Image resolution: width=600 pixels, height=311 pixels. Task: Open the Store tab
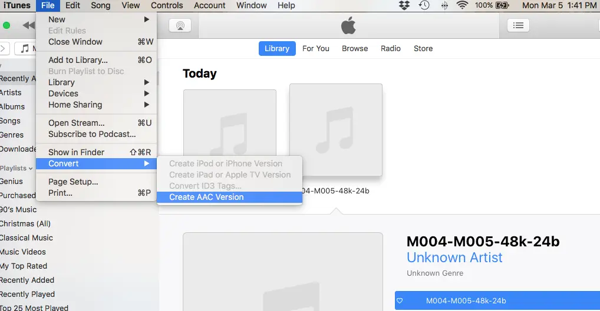(x=423, y=48)
